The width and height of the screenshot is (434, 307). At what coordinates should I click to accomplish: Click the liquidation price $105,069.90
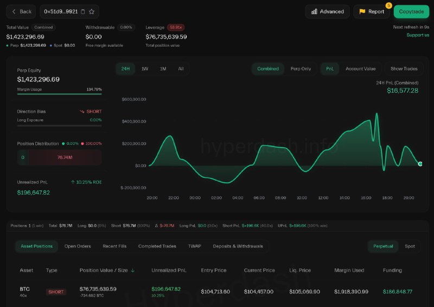pos(304,291)
